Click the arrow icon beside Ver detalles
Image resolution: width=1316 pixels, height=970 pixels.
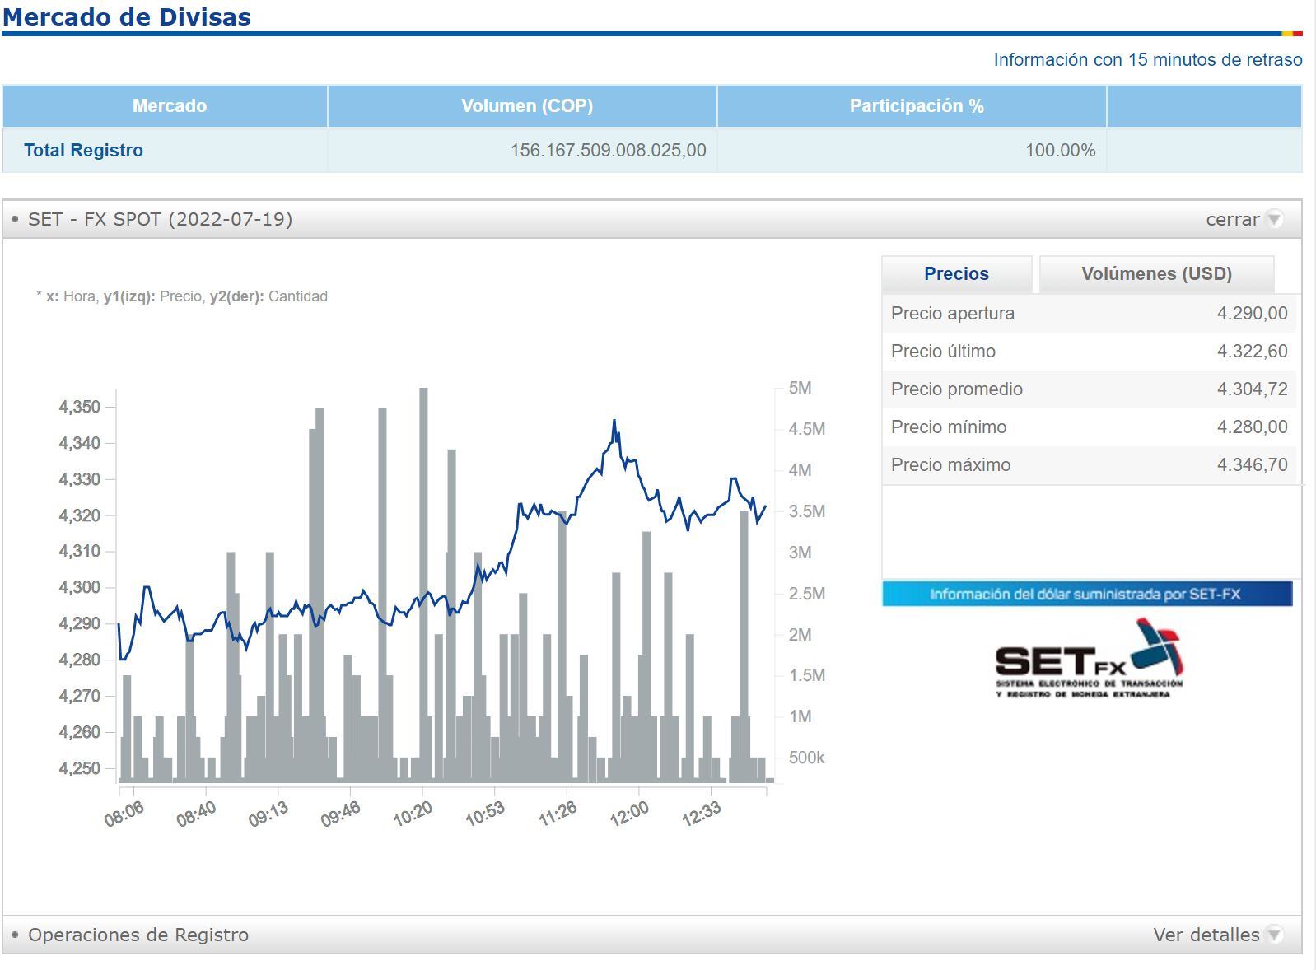[1274, 935]
